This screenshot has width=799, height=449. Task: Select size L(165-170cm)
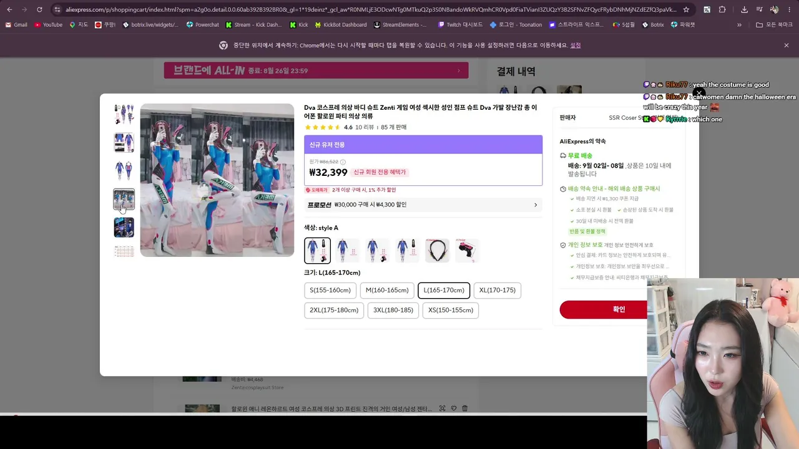[x=444, y=290]
